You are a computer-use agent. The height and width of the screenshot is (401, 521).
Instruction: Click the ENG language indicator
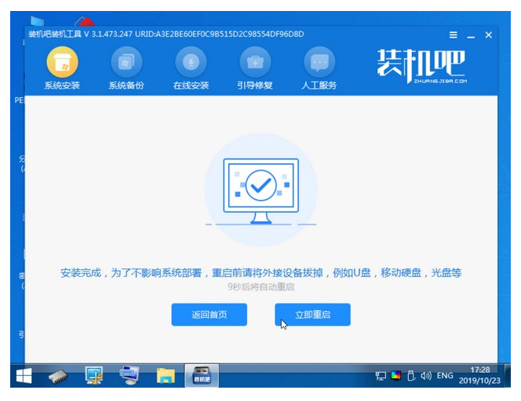445,376
